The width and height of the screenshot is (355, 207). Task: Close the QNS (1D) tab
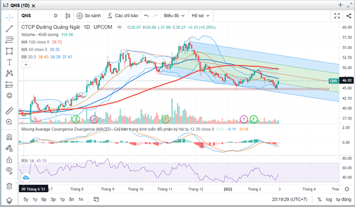[x=33, y=6]
